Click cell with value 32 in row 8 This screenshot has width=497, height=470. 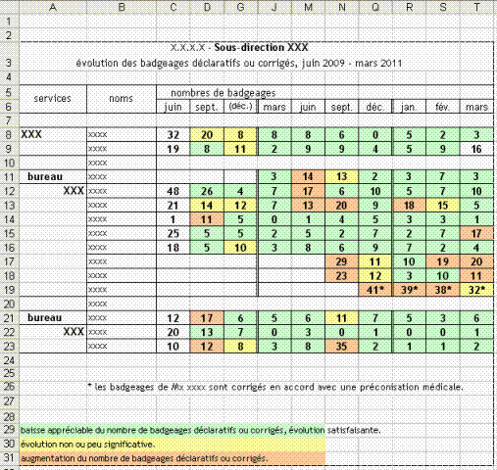174,134
